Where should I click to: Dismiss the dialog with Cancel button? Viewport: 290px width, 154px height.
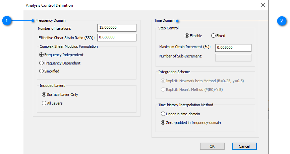pyautogui.click(x=244, y=146)
